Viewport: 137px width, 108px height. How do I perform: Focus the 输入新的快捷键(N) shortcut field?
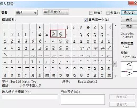click(x=30, y=96)
